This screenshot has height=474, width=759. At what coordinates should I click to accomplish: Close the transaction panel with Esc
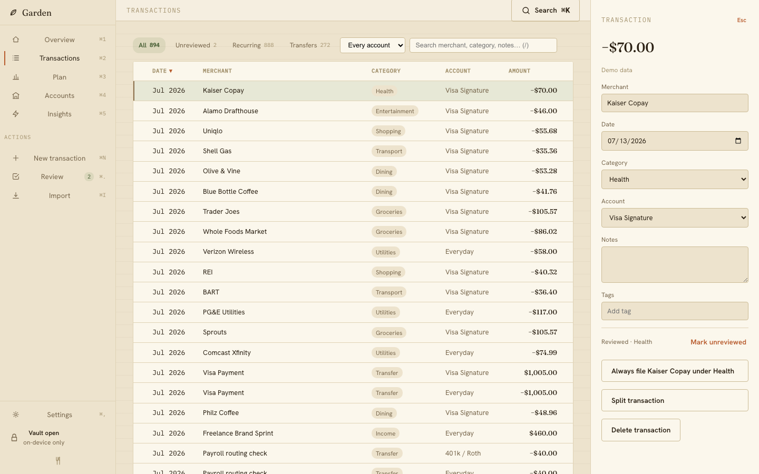point(742,20)
